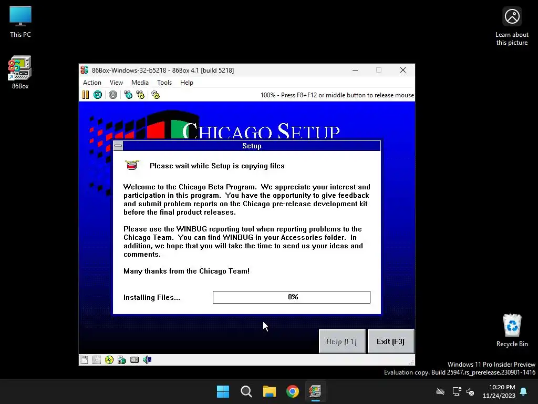Click Learn about this picture icon
The image size is (538, 404).
[x=512, y=26]
